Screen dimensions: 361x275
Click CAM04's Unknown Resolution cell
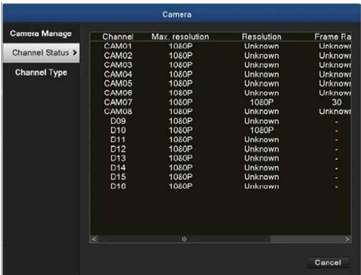click(262, 74)
